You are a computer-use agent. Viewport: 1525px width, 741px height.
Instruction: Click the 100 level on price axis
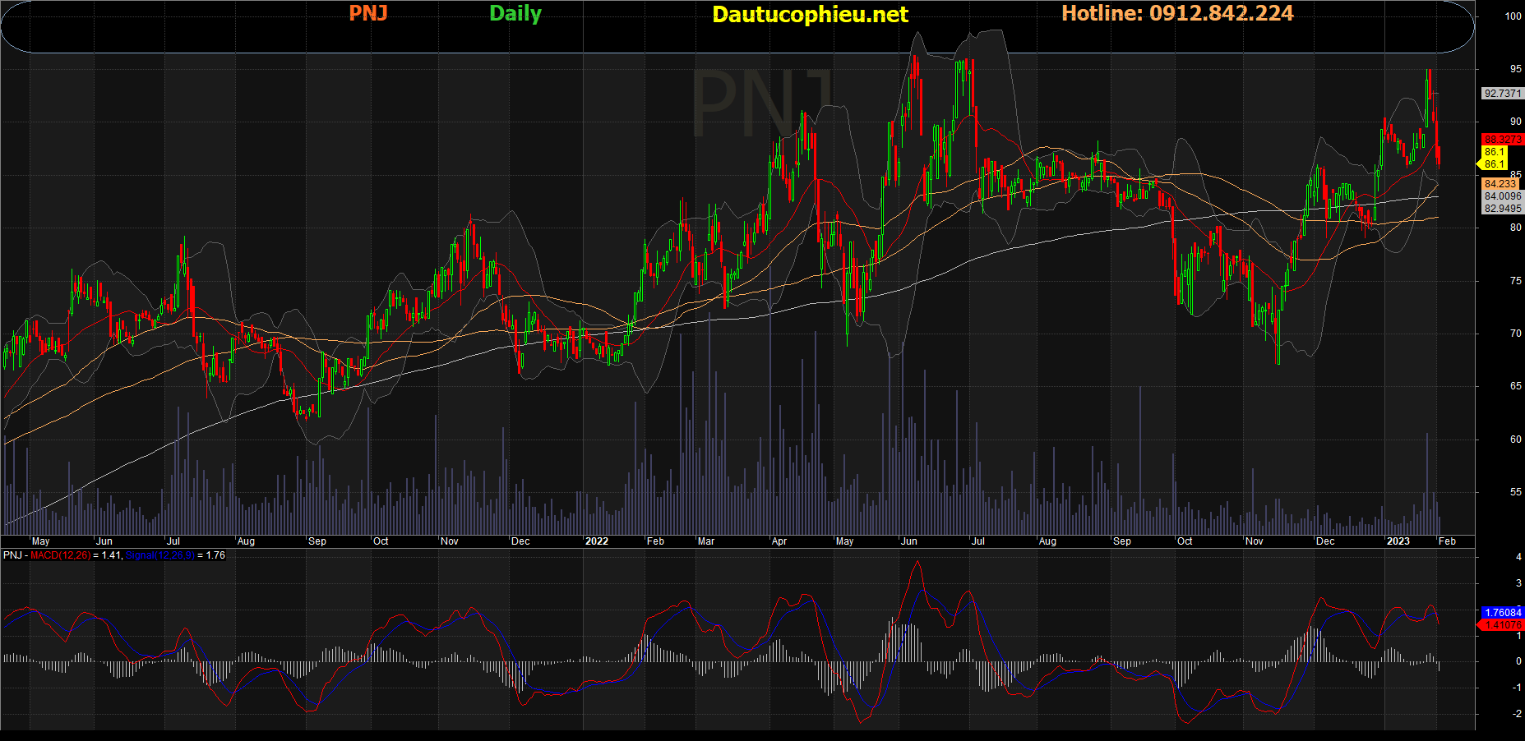click(x=1513, y=16)
